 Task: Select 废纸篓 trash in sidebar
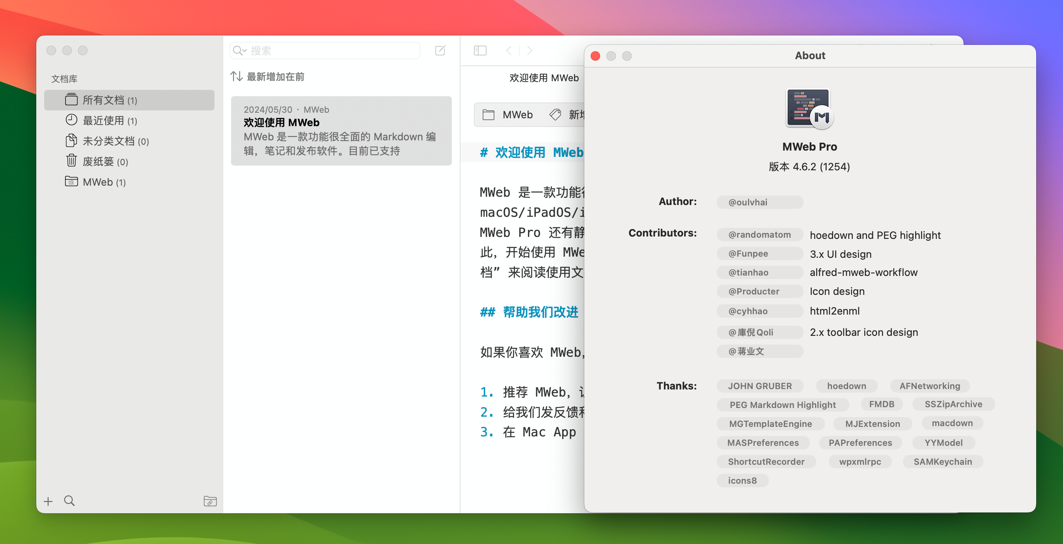pos(98,161)
